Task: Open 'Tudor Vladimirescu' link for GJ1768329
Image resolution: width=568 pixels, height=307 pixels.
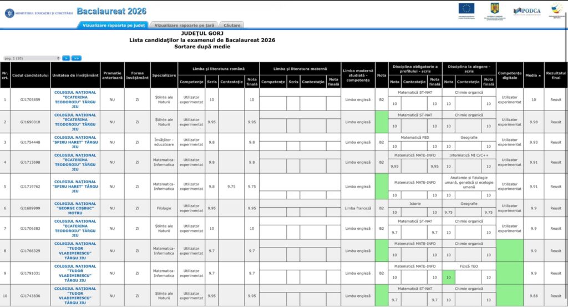Action: click(75, 251)
